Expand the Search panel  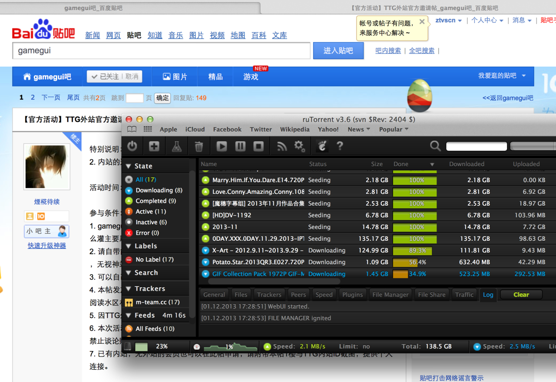[129, 272]
